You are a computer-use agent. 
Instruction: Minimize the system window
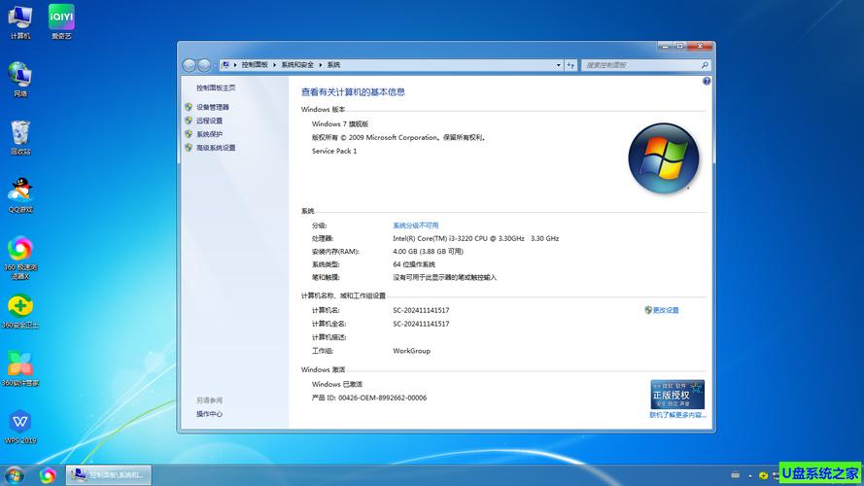665,47
